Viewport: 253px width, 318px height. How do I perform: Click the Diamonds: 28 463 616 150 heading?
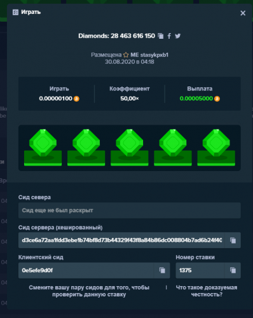116,36
